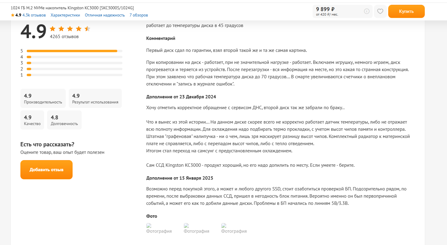Click the Добавить отзыв button
This screenshot has width=447, height=245.
[46, 170]
